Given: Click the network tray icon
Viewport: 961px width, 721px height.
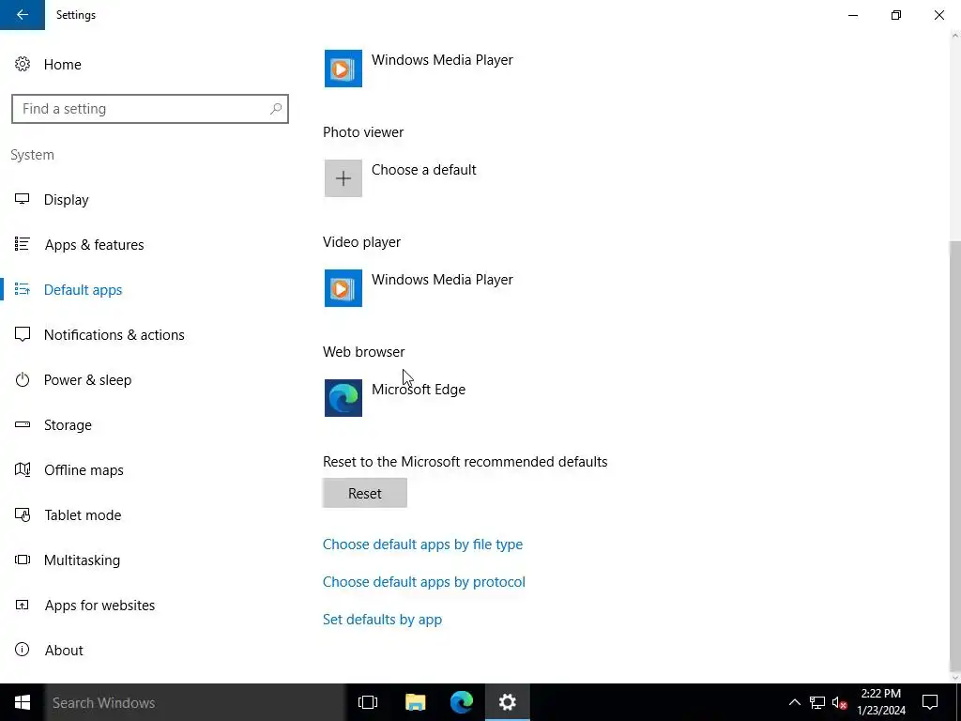Looking at the screenshot, I should point(817,702).
